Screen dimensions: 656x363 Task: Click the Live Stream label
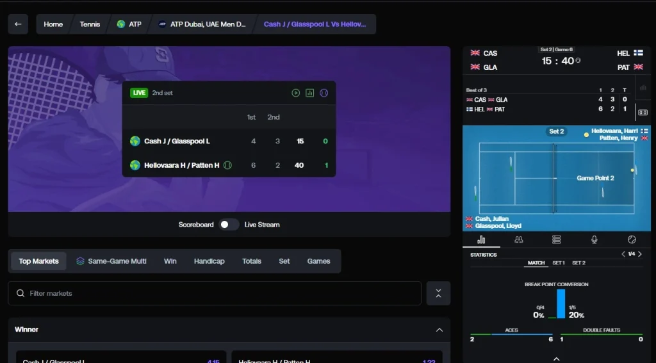262,225
